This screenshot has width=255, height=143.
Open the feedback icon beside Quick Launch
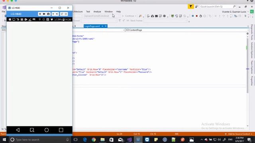coord(196,7)
